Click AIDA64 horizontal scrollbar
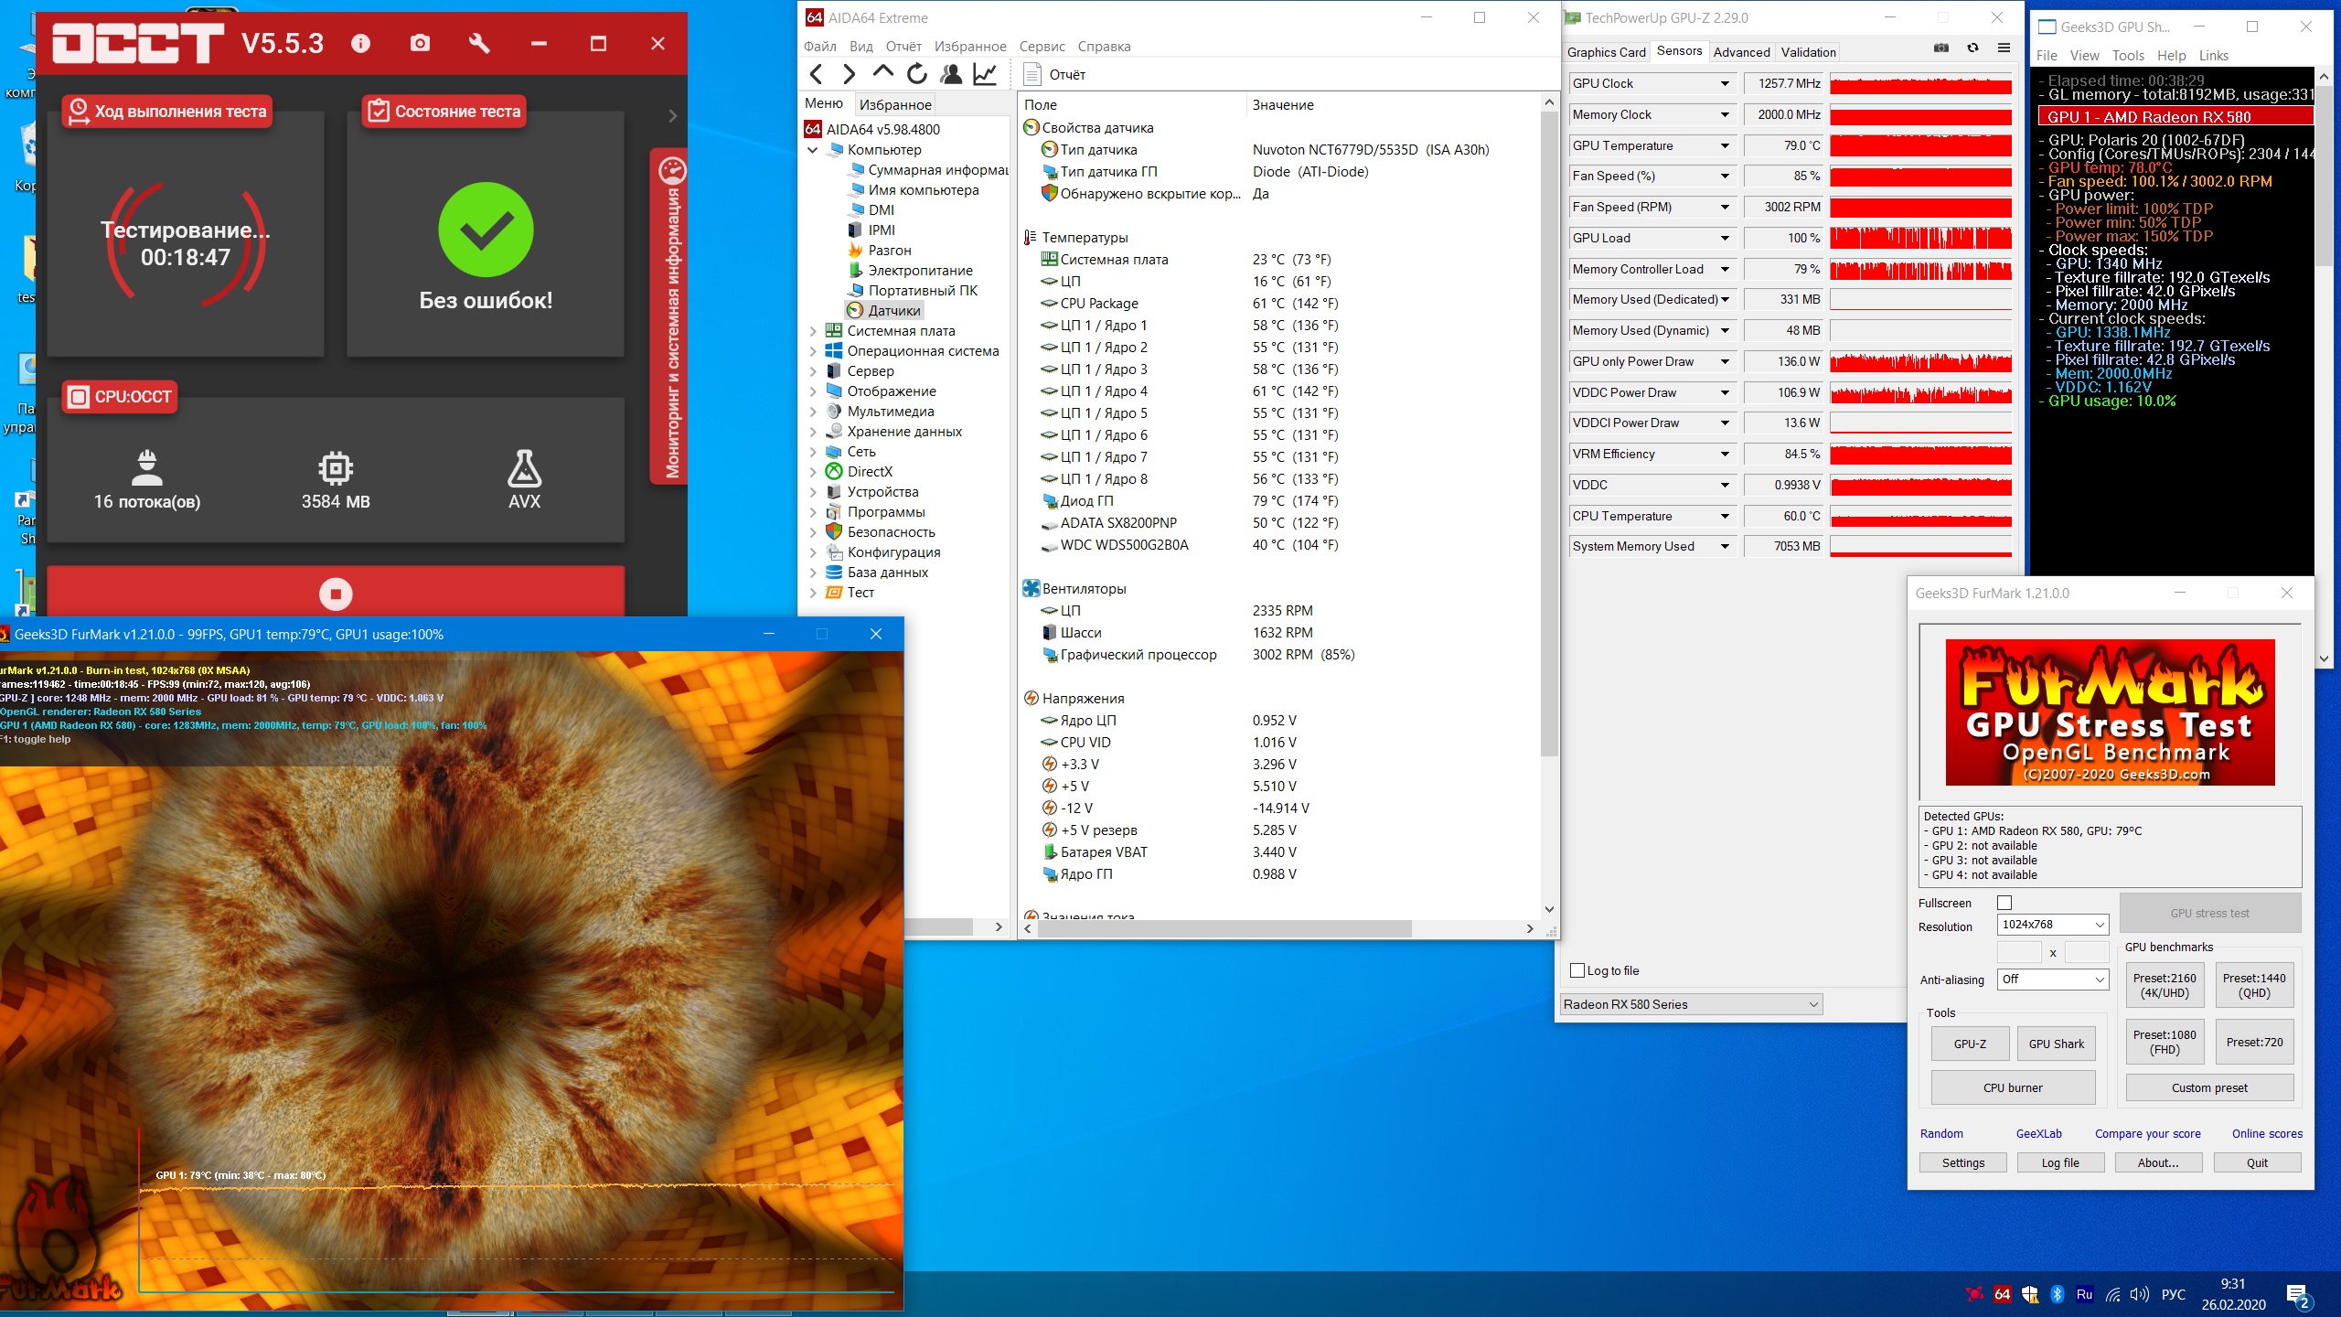2341x1317 pixels. coord(1225,928)
